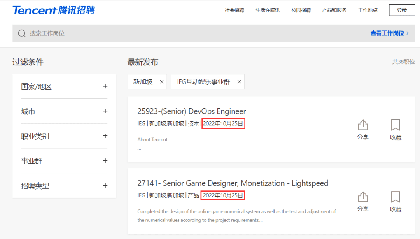Expand the 招聘类型 filter section
The width and height of the screenshot is (420, 239).
tap(105, 186)
